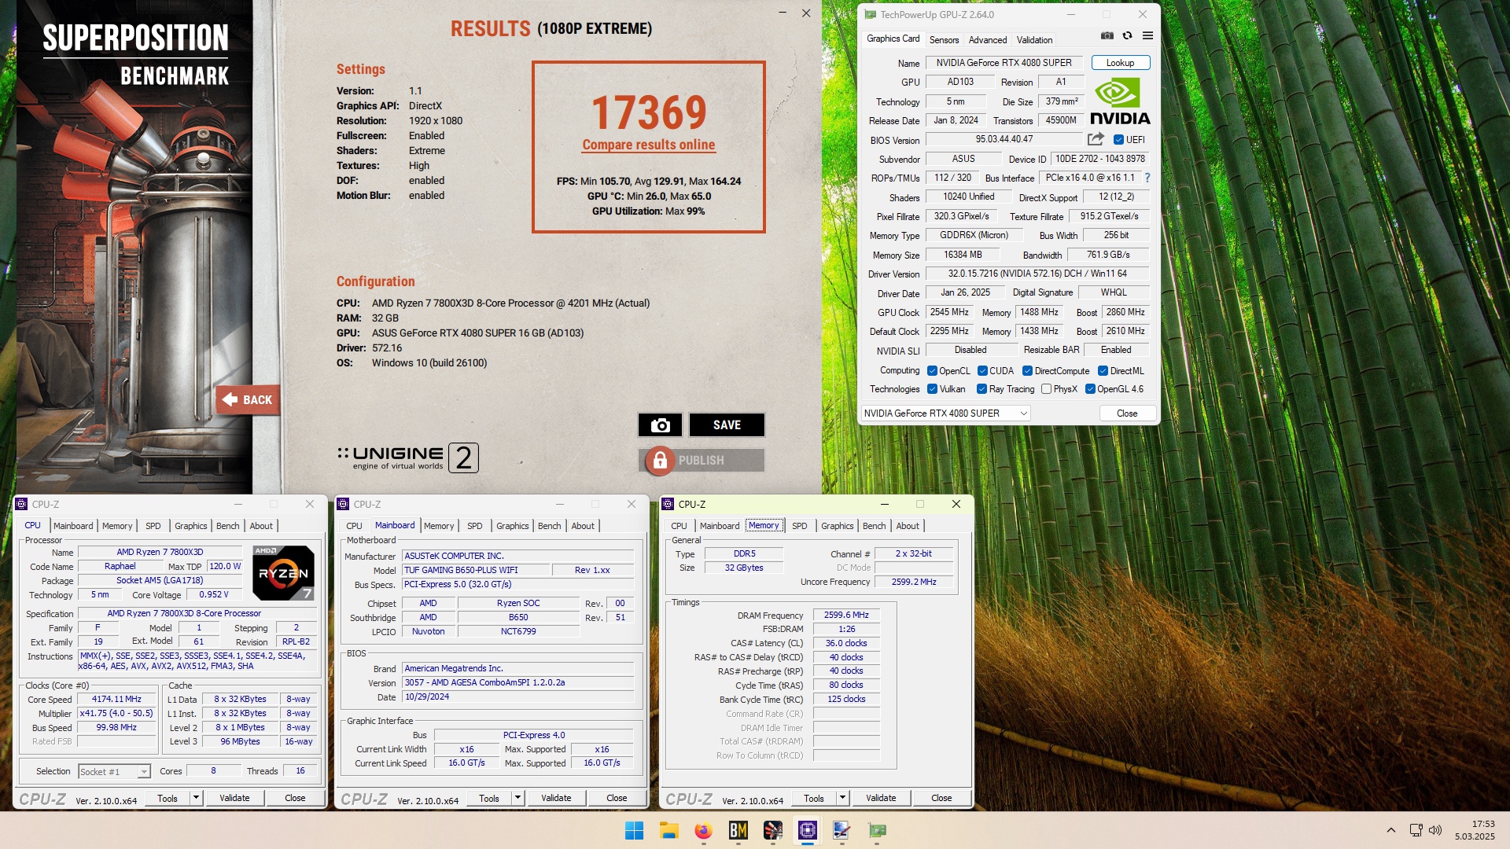Click the Lookup button in GPU-Z
Screen dimensions: 1510x849
point(1120,63)
